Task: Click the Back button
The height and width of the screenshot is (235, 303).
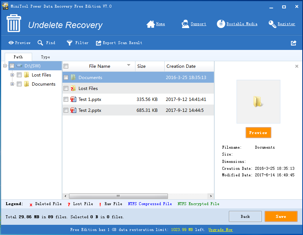Action: coord(245,216)
